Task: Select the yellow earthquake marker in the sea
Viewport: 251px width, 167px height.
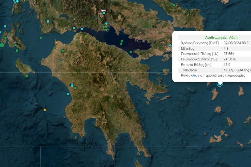Action: click(x=45, y=110)
